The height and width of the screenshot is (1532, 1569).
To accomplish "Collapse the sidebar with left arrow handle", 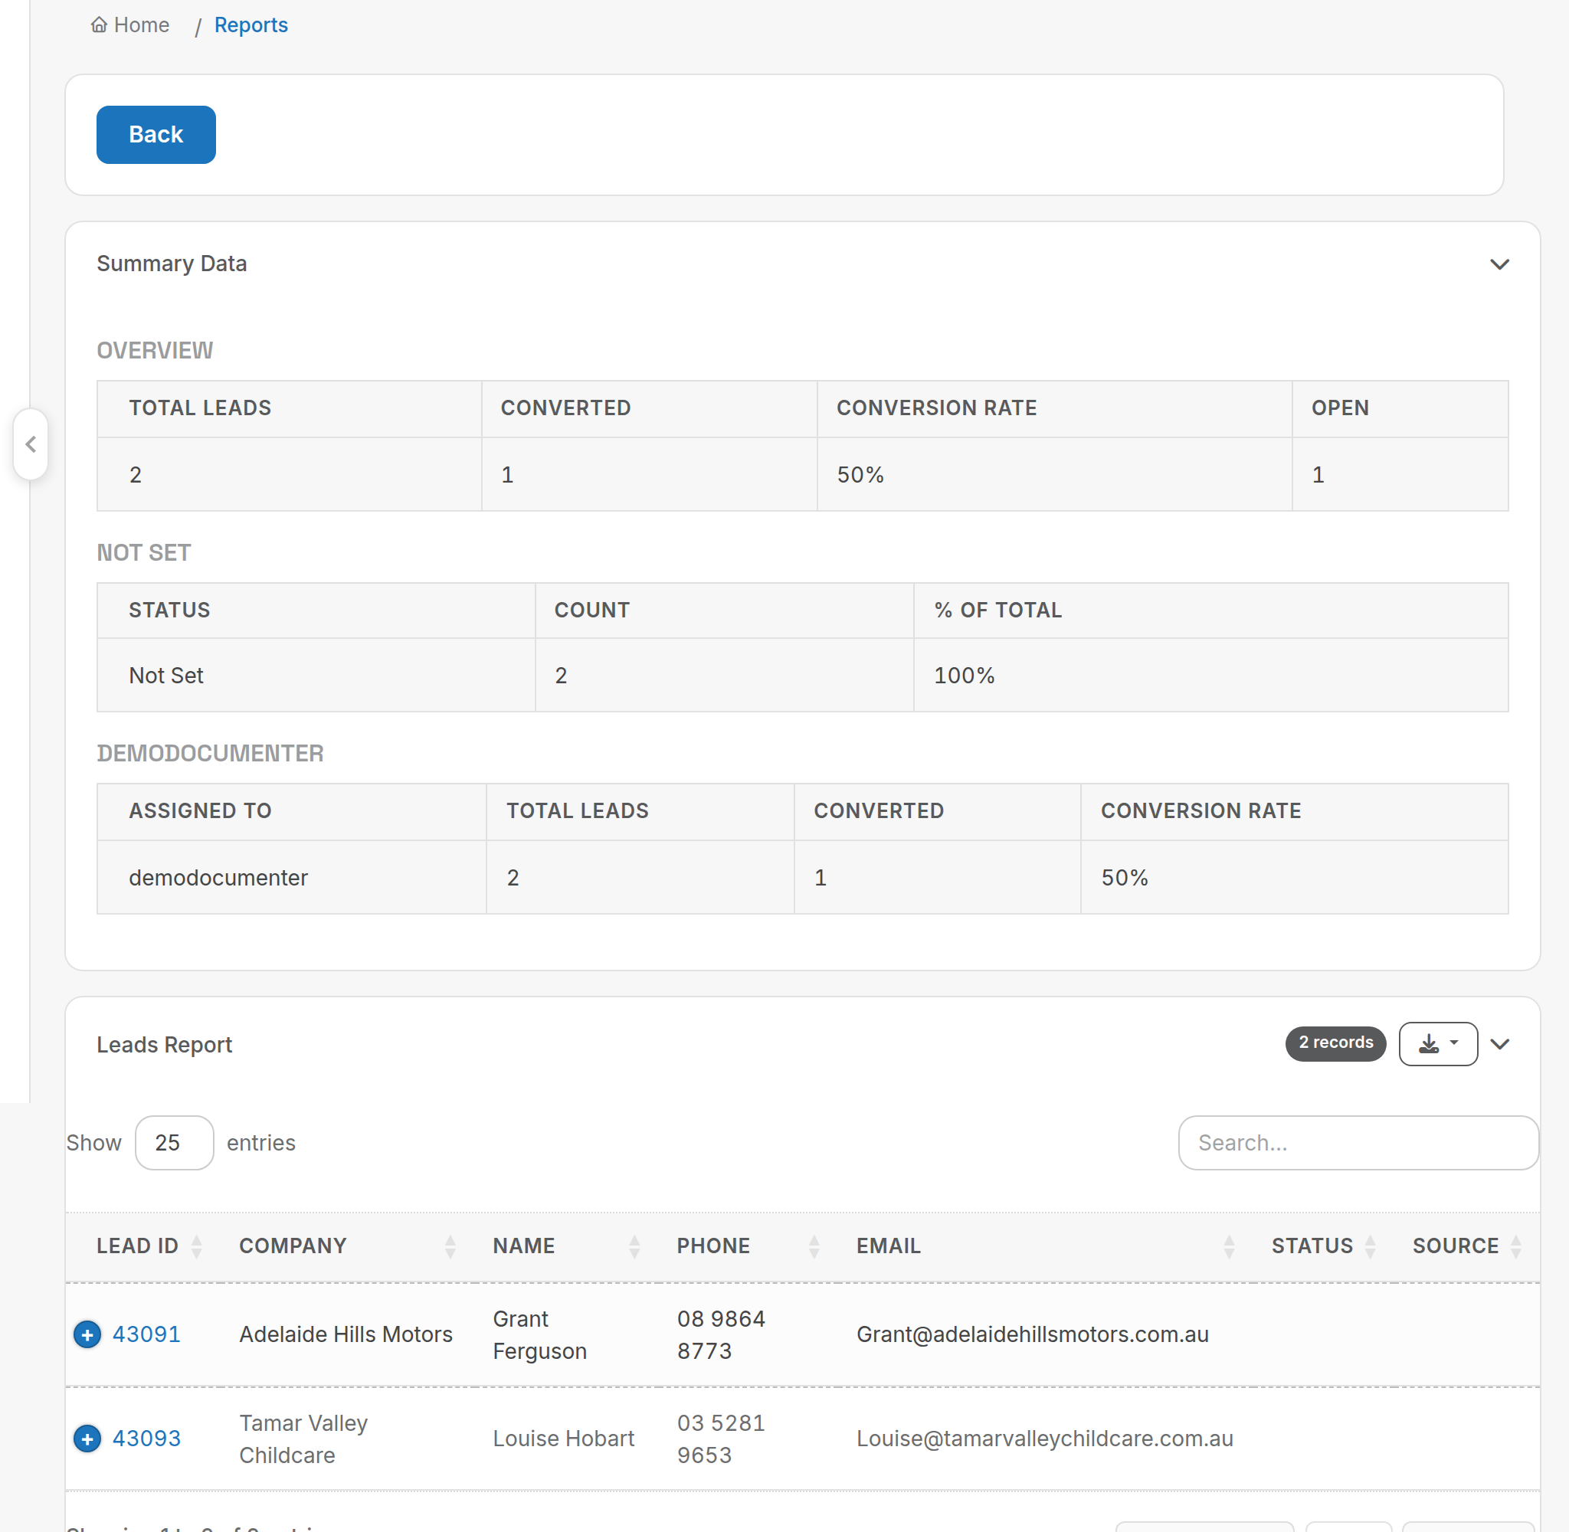I will tap(31, 444).
